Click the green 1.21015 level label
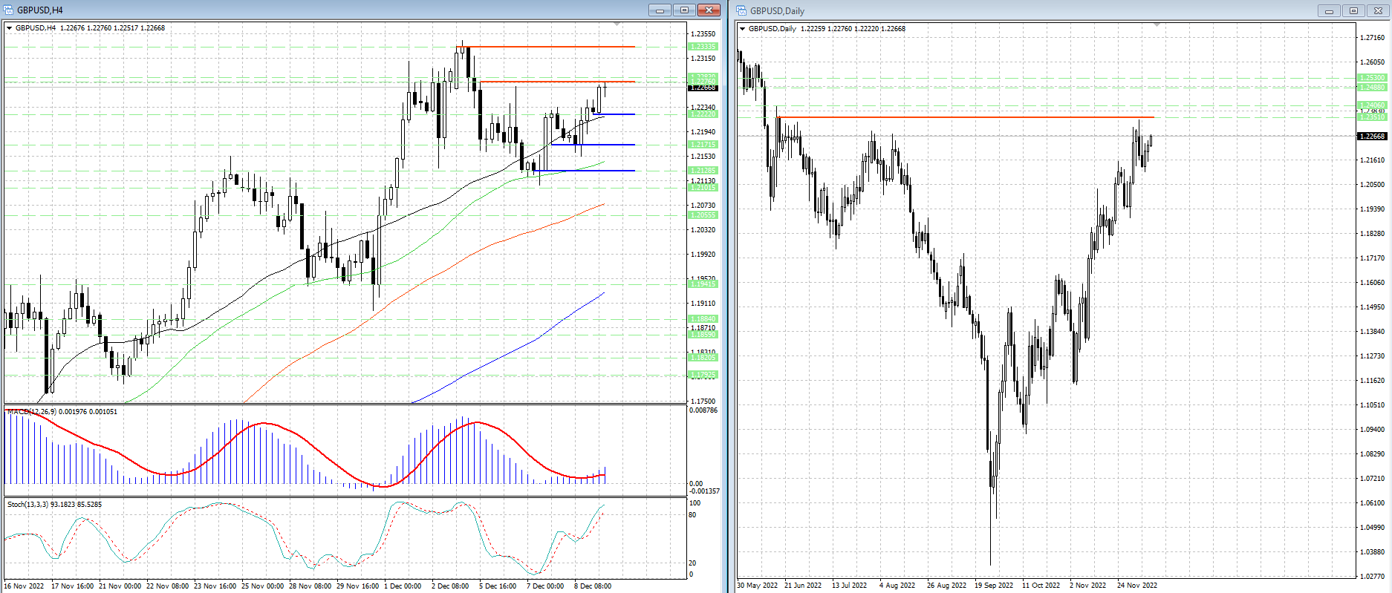This screenshot has width=1392, height=593. 703,188
